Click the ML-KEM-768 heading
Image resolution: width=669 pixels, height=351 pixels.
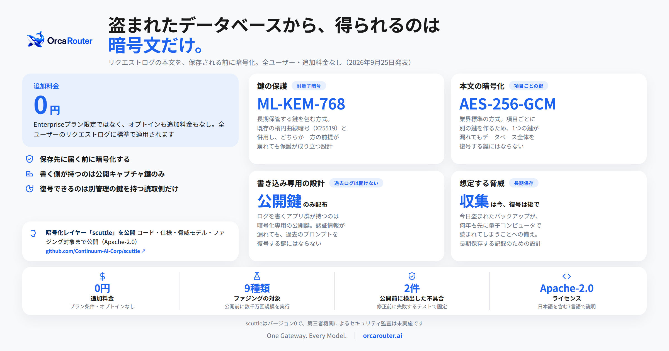tap(301, 104)
